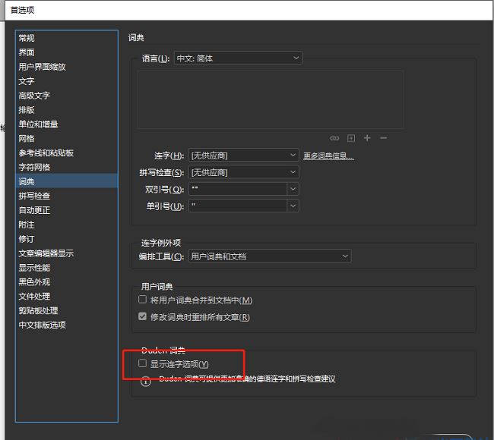
Task: Select 常规 in preferences list
Action: pyautogui.click(x=67, y=38)
